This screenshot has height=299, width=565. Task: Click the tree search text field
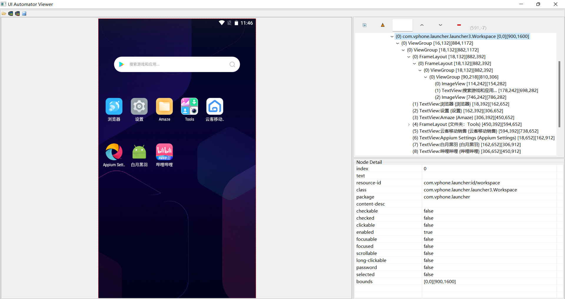pos(402,25)
